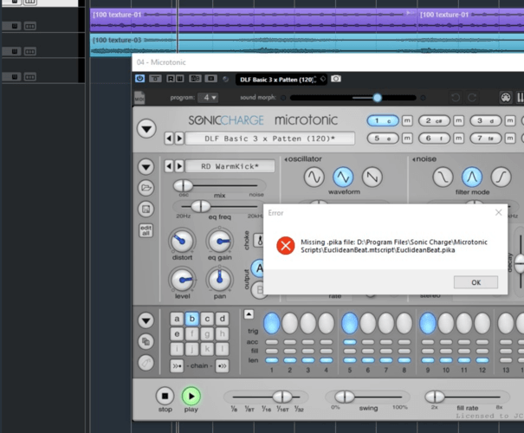The image size is (524, 433).
Task: Toggle the plugin power/bypass button
Action: point(139,79)
